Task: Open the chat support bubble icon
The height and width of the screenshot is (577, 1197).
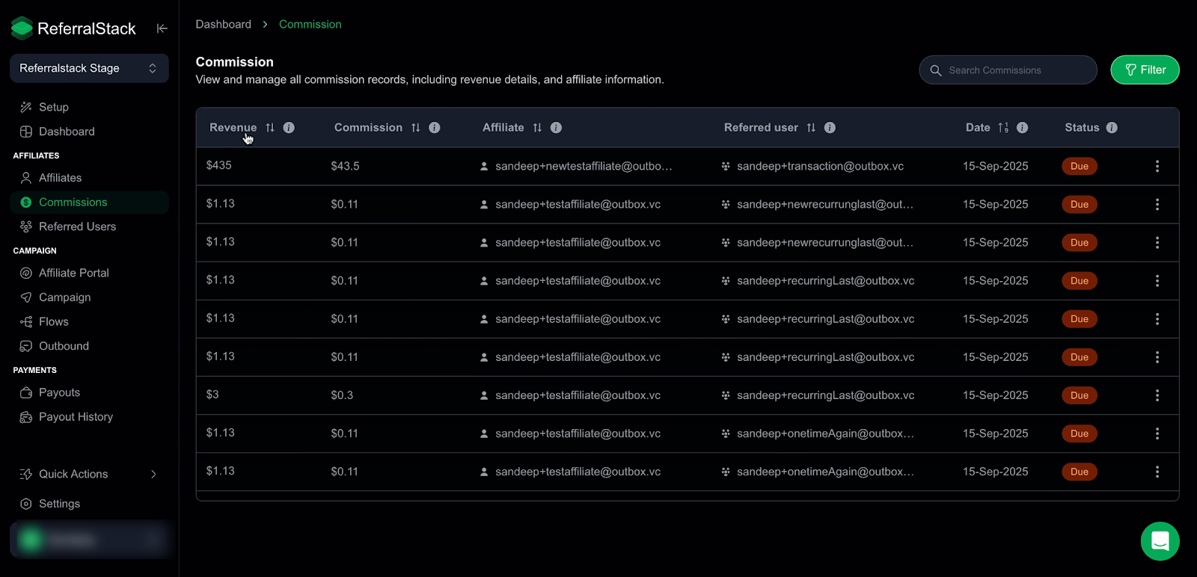Action: tap(1160, 540)
